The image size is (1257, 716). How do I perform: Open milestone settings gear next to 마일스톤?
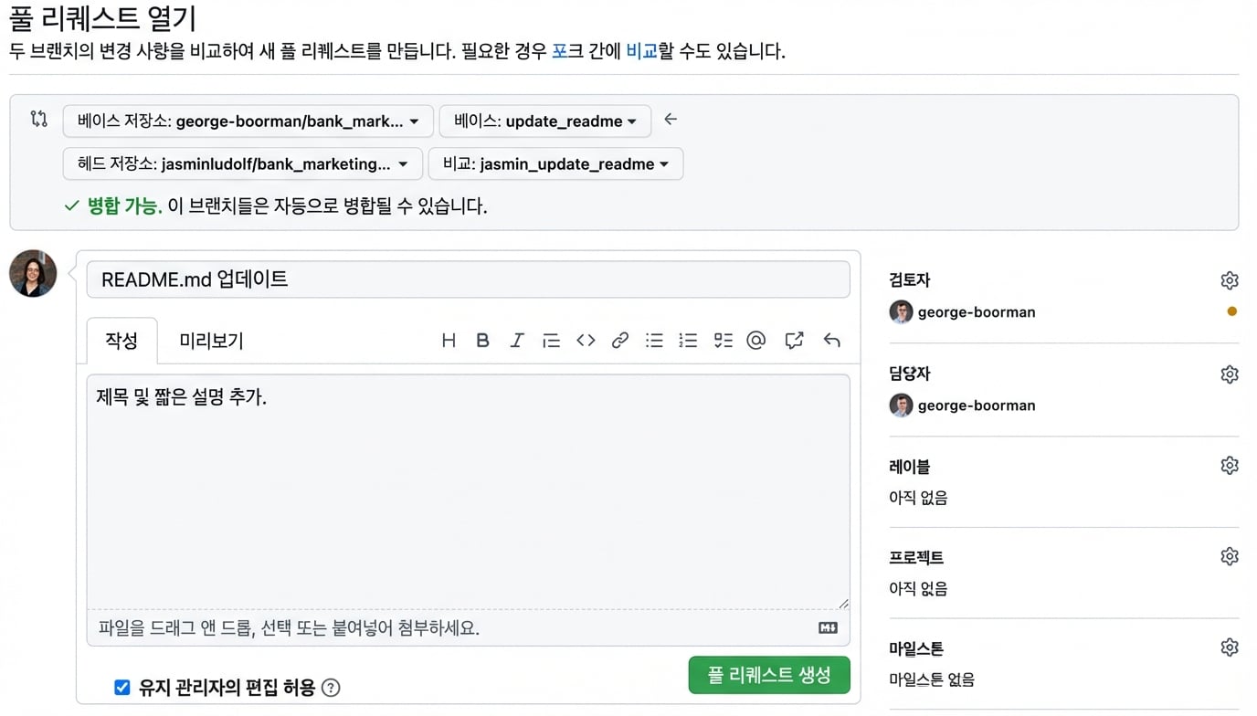pos(1230,648)
